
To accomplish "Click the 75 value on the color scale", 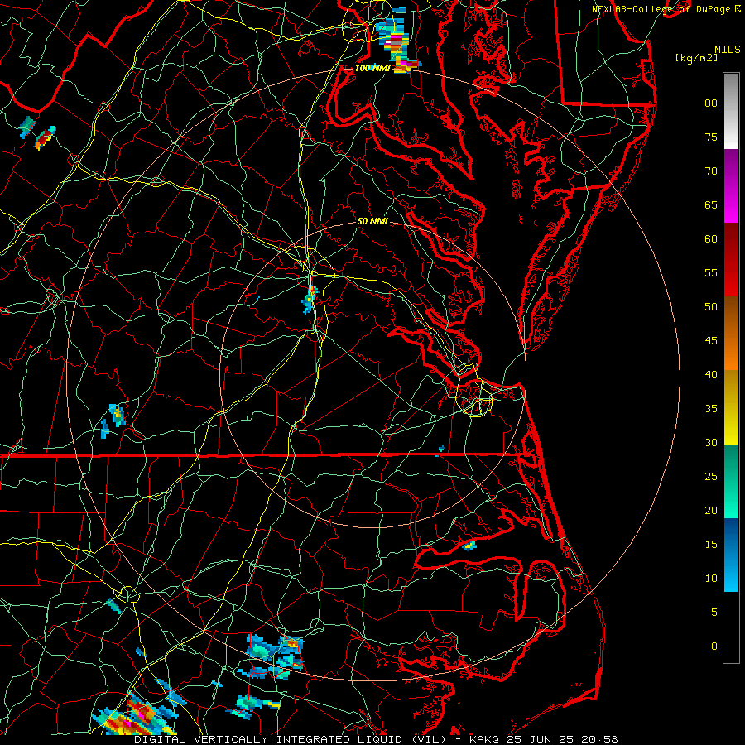I will [x=711, y=137].
